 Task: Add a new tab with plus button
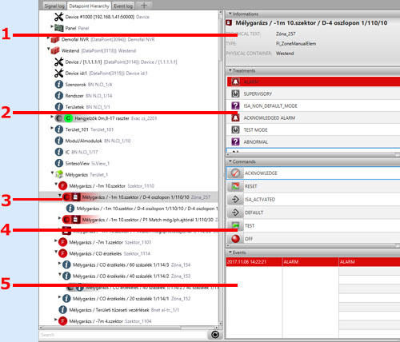144,6
